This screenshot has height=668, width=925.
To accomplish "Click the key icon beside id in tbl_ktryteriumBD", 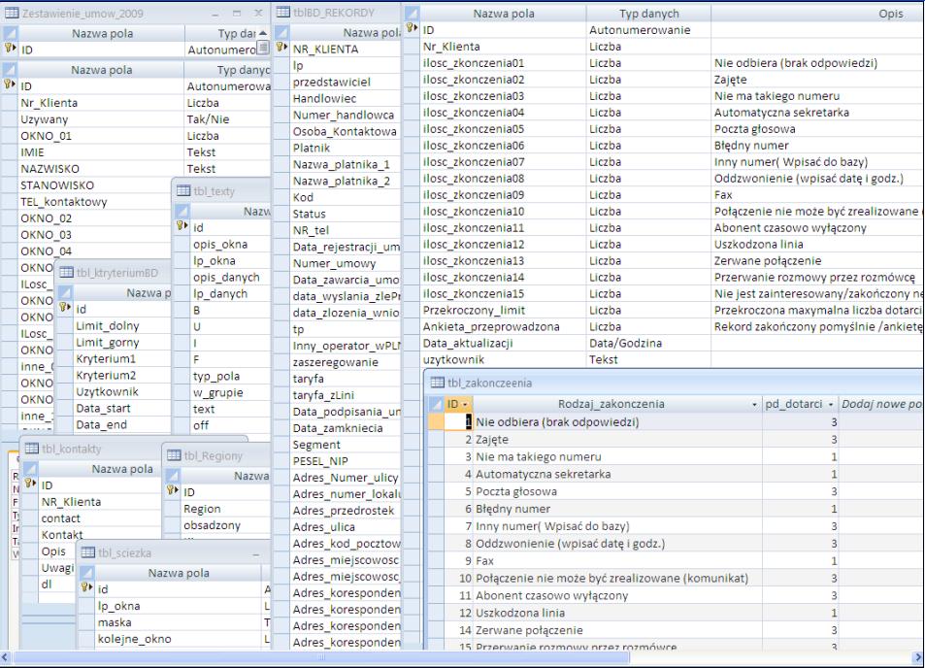I will click(x=65, y=308).
